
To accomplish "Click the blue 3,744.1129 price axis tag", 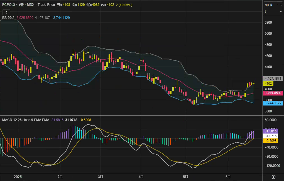I will click(273, 103).
